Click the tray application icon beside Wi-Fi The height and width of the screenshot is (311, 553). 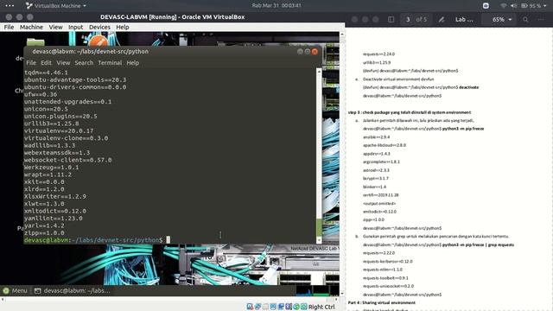[x=486, y=6]
